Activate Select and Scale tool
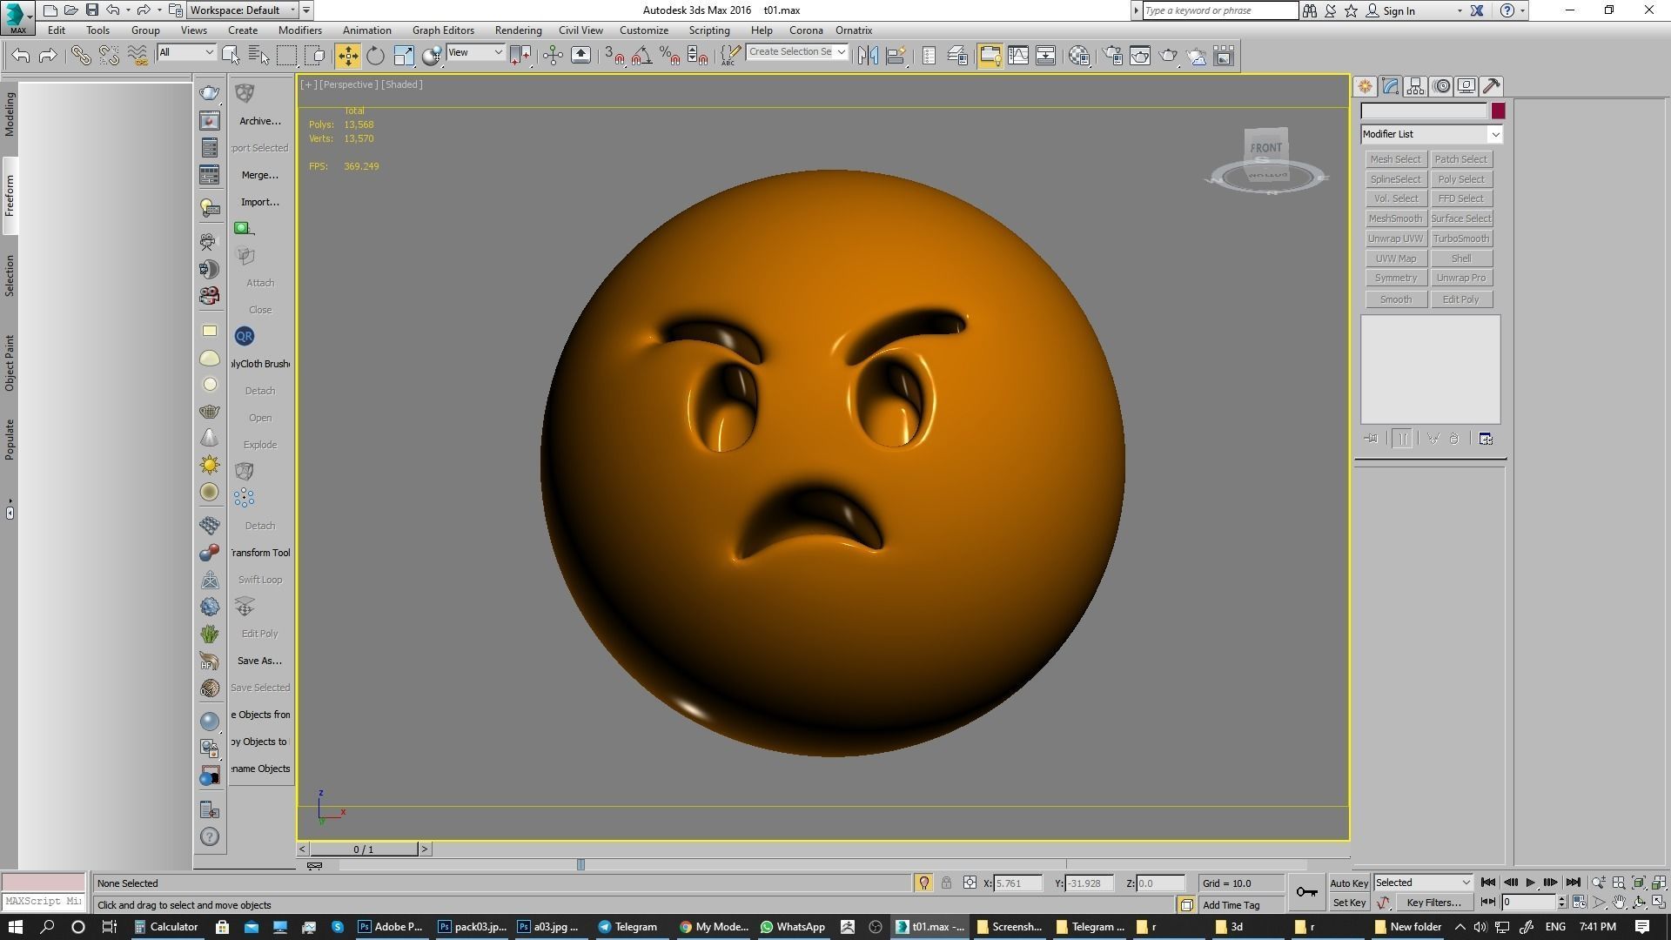1671x940 pixels. [x=404, y=56]
